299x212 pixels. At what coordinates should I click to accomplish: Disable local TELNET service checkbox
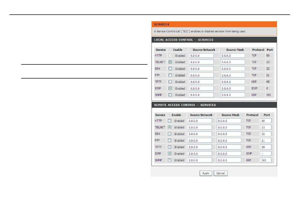170,62
